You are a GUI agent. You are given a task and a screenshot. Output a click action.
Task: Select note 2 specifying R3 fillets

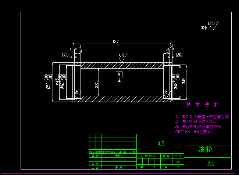tap(196, 122)
